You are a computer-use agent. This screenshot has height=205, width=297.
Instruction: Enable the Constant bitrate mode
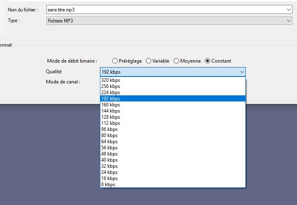[208, 61]
